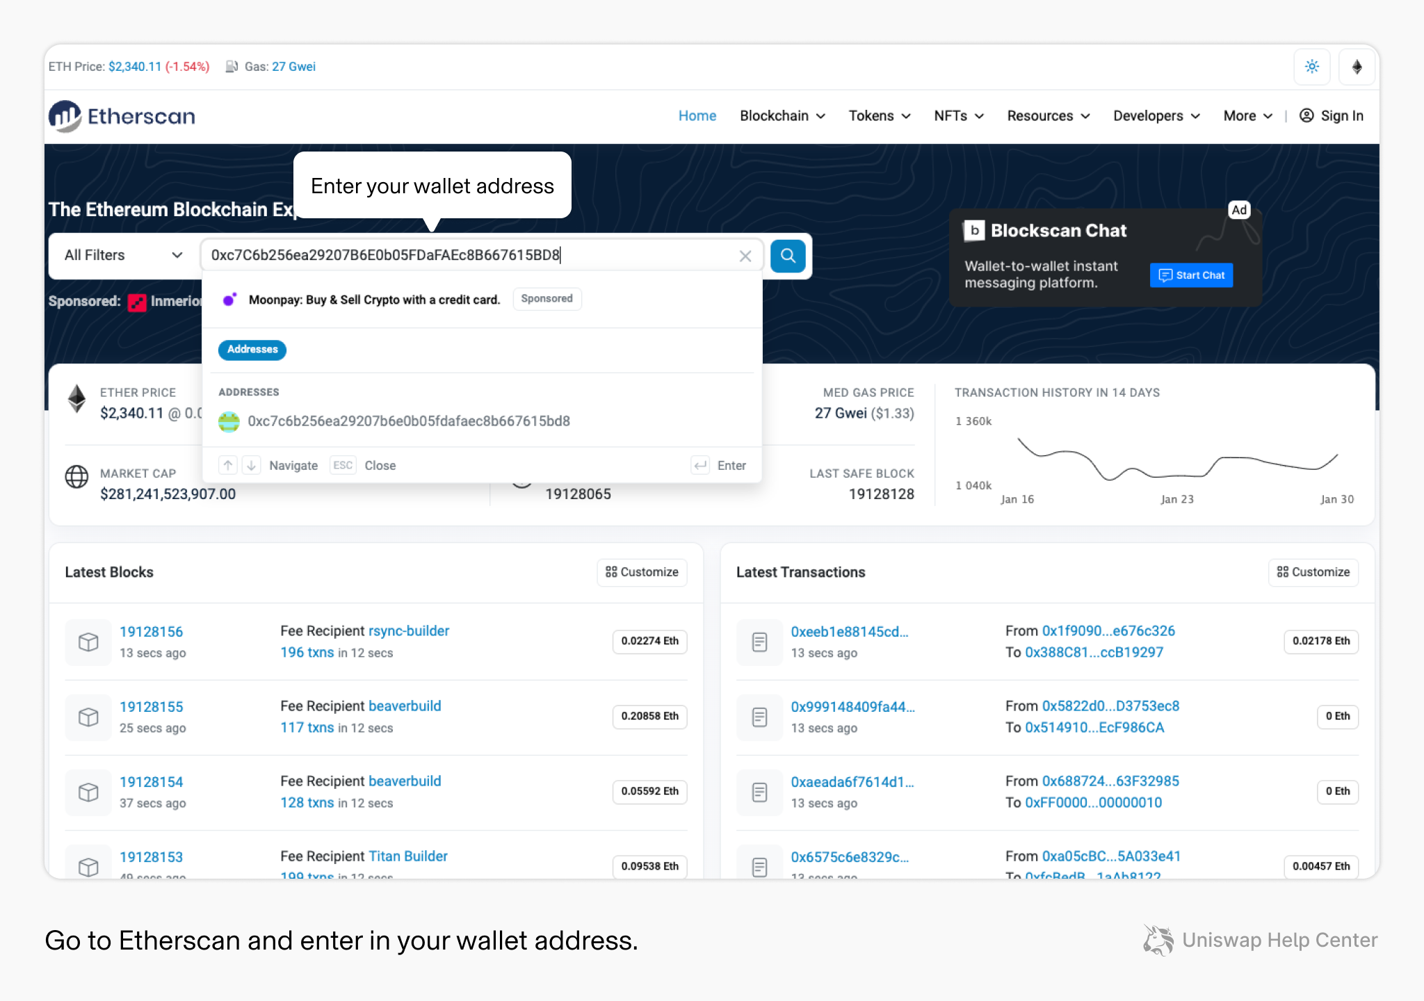Customize the Latest Transactions panel
Image resolution: width=1424 pixels, height=1001 pixels.
(x=1313, y=572)
